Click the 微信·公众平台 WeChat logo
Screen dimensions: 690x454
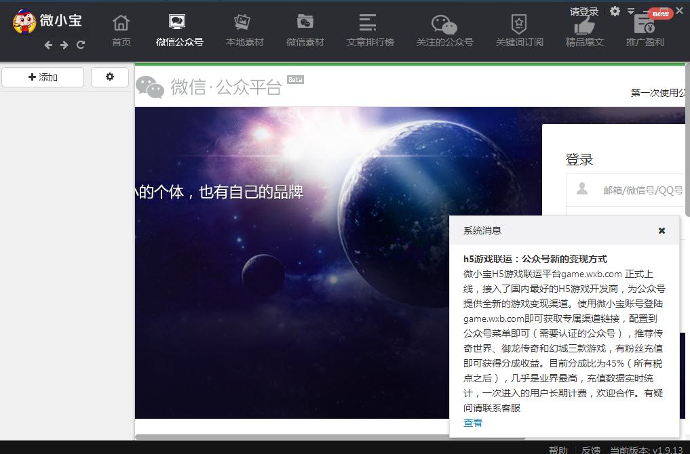(208, 87)
